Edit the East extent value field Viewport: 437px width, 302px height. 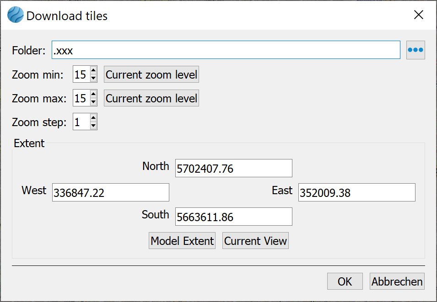coord(356,193)
